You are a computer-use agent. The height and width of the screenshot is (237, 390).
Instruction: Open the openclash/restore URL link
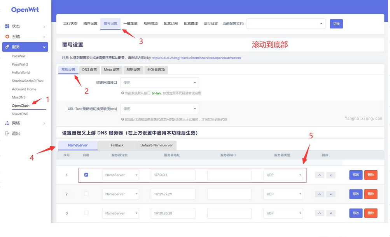click(x=196, y=58)
